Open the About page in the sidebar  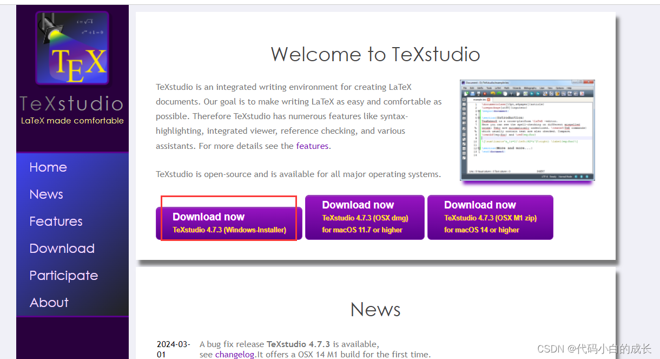coord(49,303)
